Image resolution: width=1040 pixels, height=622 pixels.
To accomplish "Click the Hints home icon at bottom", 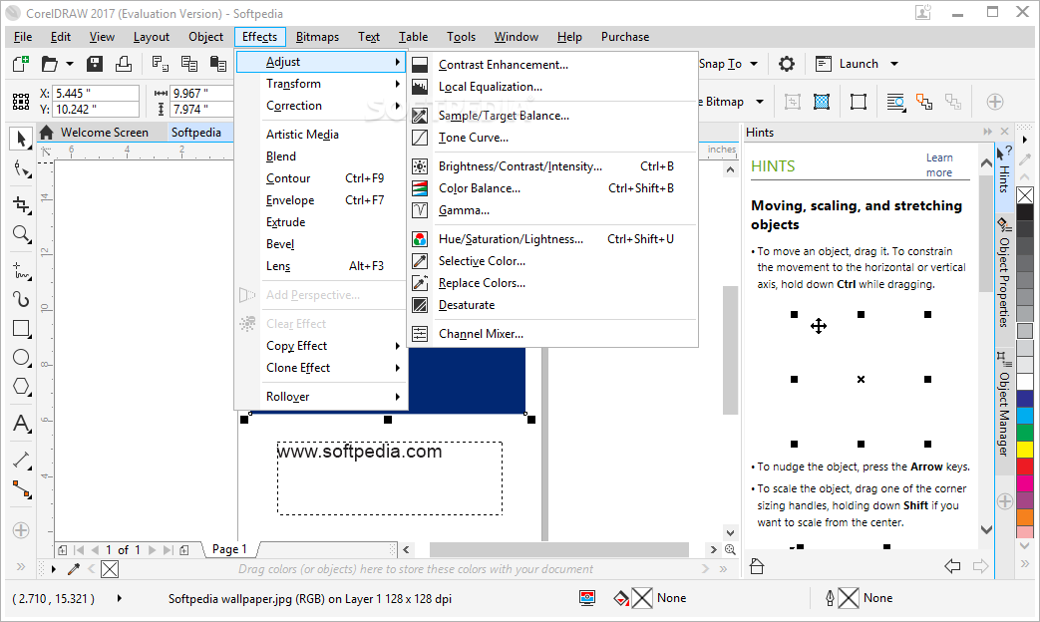I will click(x=757, y=566).
